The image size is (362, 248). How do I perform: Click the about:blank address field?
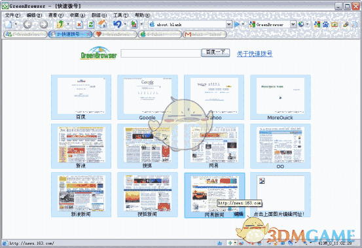[187, 24]
